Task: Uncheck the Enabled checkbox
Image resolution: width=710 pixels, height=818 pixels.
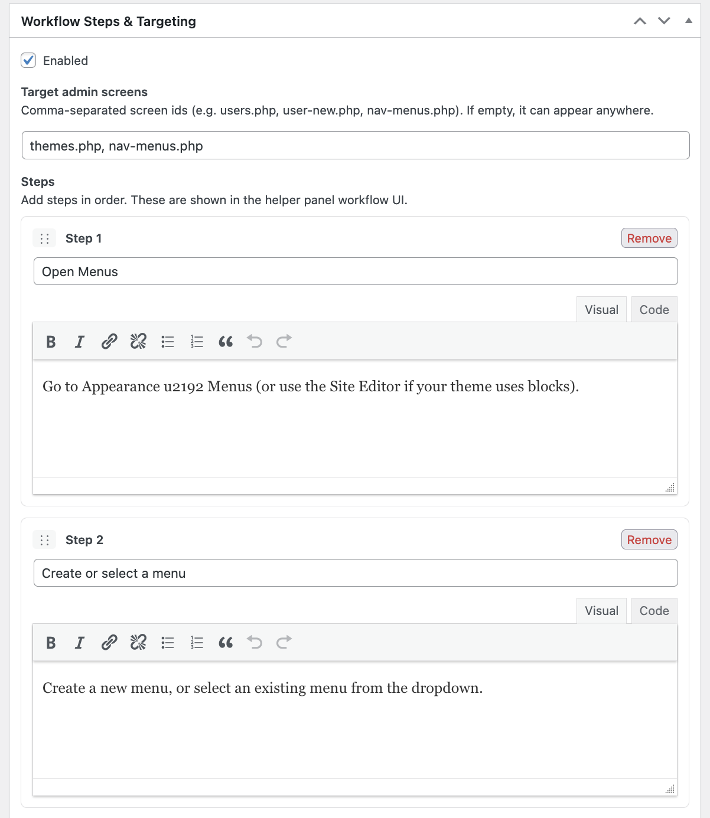Action: [28, 60]
